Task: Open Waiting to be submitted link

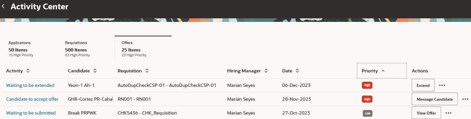Action: coord(31,113)
